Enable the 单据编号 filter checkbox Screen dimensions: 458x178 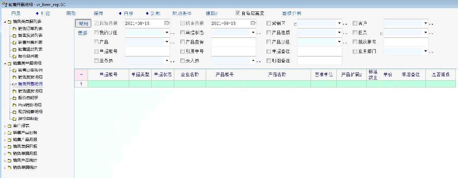(96, 51)
